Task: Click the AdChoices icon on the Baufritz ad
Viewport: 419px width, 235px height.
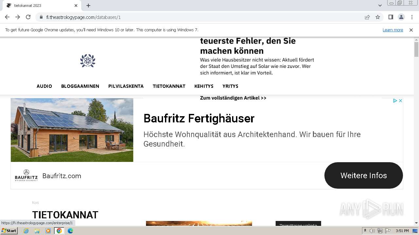Action: tap(395, 101)
